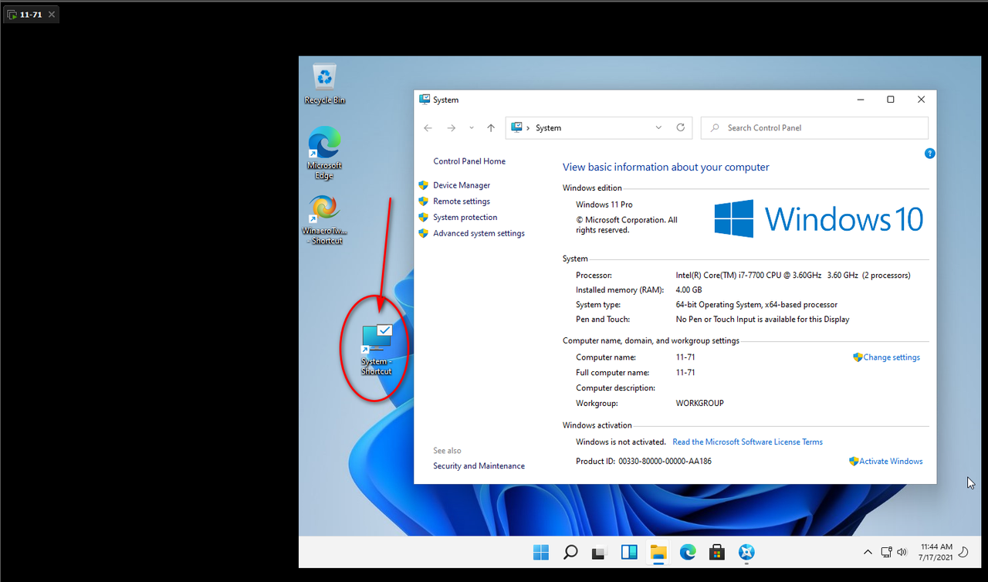Select the Microsoft Edge desktop shortcut
The image size is (988, 582).
tap(324, 153)
